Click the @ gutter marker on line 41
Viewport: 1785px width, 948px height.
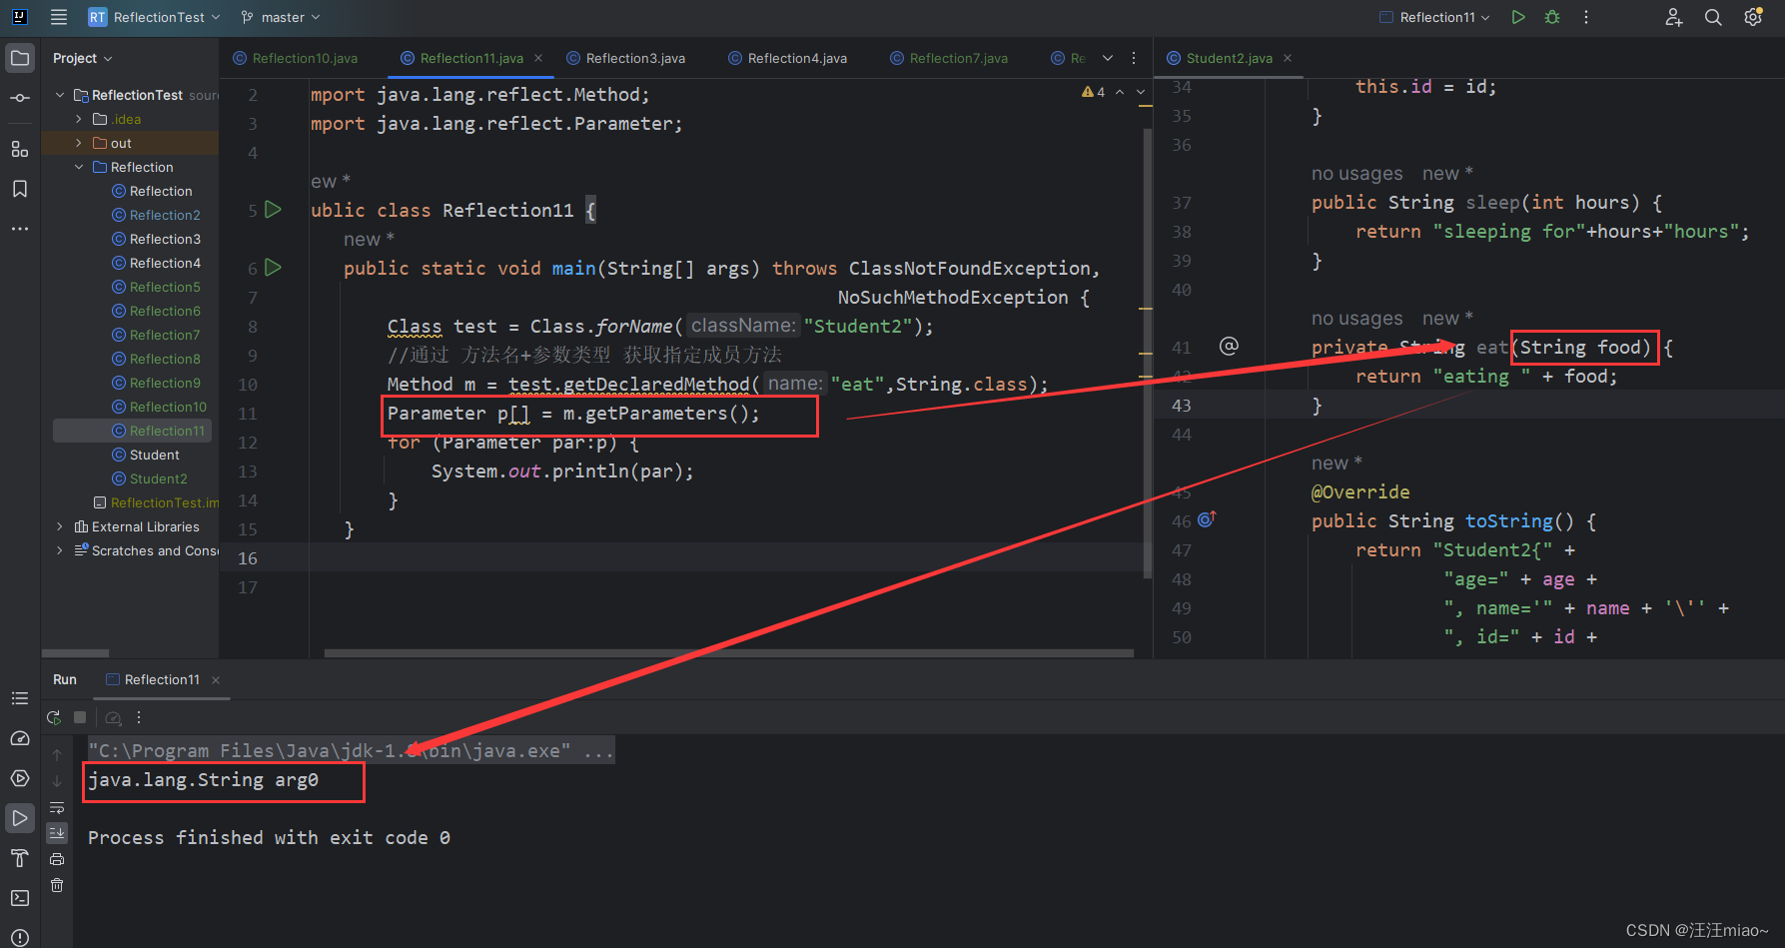(1229, 346)
